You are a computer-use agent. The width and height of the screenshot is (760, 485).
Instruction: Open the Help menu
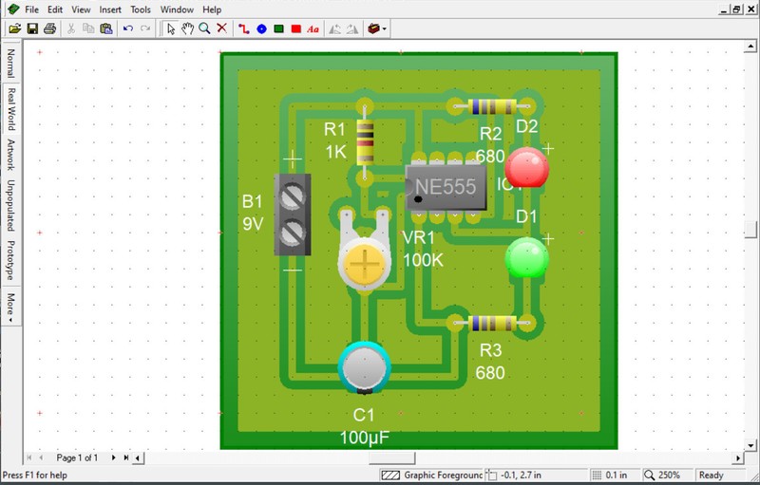(x=212, y=9)
